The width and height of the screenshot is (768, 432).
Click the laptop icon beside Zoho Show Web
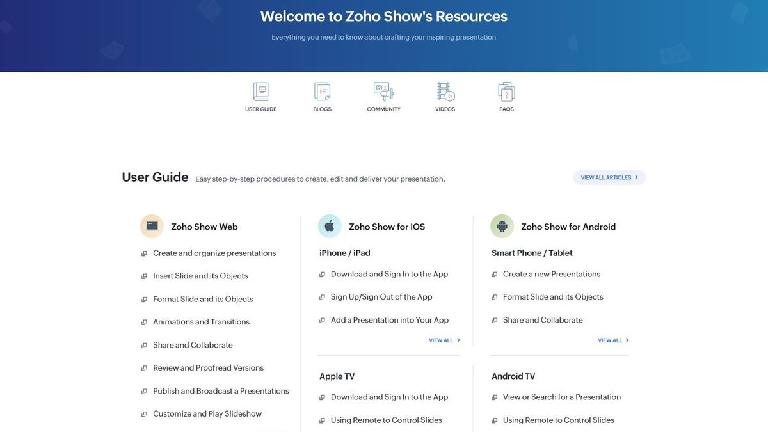click(x=152, y=226)
